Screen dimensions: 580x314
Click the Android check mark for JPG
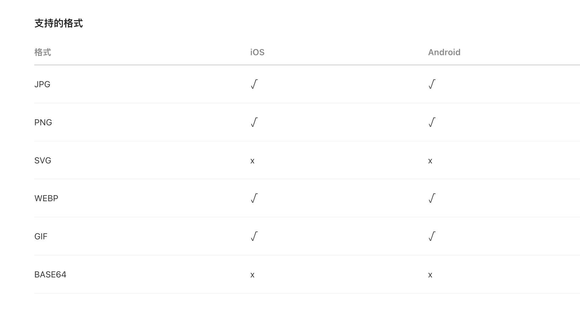coord(432,84)
